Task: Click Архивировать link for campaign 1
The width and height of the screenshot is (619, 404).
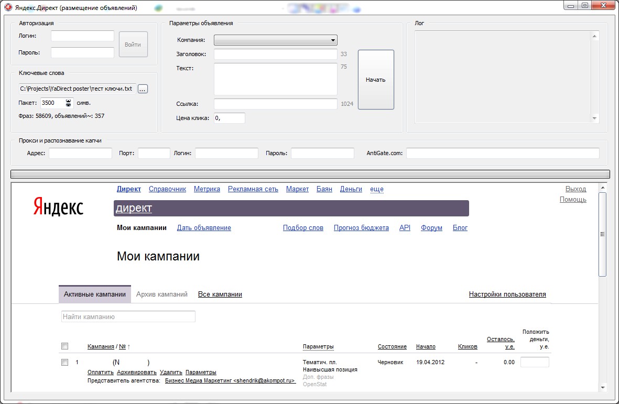Action: (137, 372)
